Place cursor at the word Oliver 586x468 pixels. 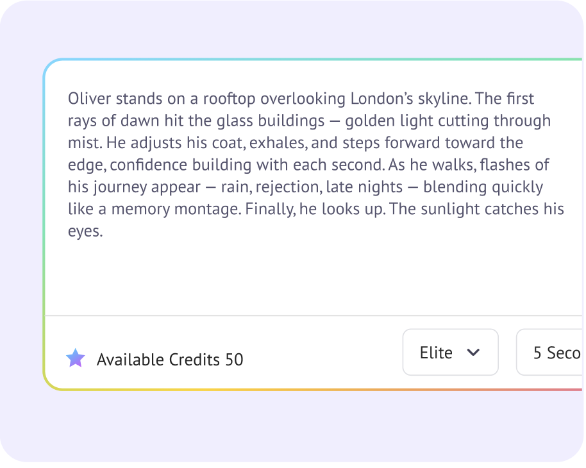click(89, 99)
